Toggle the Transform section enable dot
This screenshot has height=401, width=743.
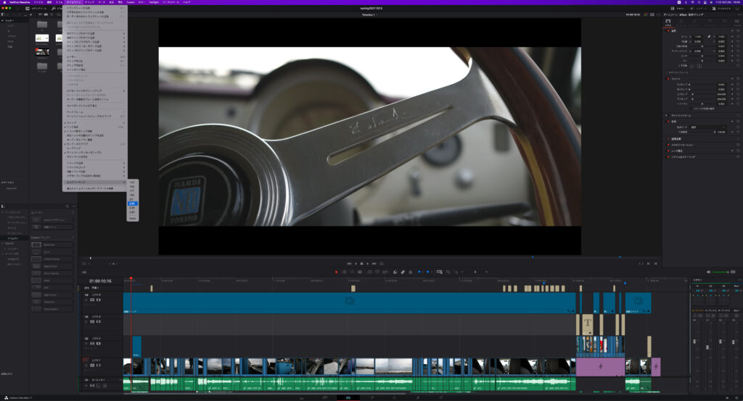click(668, 31)
